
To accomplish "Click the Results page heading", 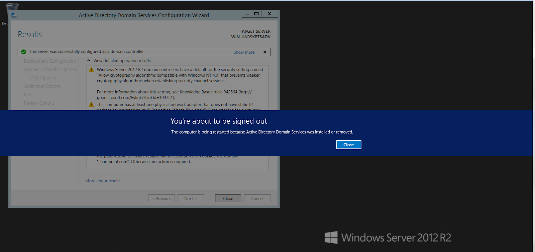I will (x=30, y=34).
